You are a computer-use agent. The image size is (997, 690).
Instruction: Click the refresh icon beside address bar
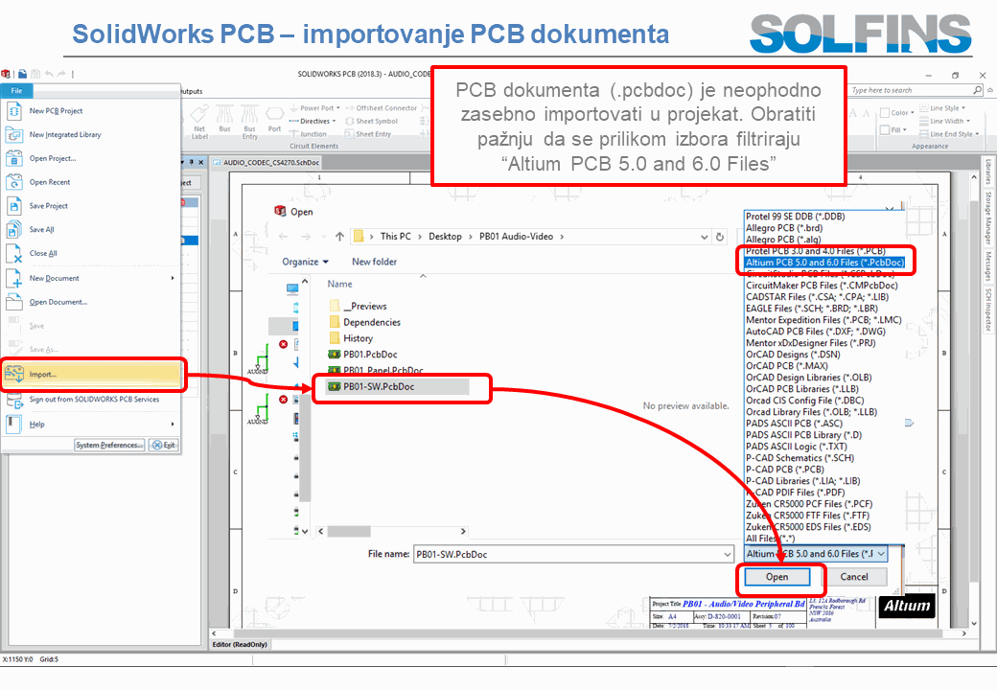click(719, 236)
